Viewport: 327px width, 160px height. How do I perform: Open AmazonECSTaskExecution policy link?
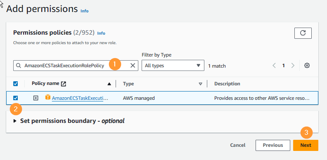(x=80, y=98)
